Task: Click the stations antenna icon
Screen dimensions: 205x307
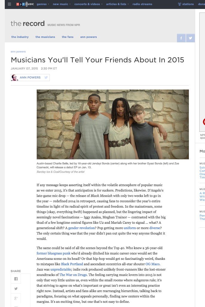Action: click(180, 4)
